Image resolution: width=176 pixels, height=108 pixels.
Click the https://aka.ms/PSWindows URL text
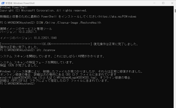[118, 17]
